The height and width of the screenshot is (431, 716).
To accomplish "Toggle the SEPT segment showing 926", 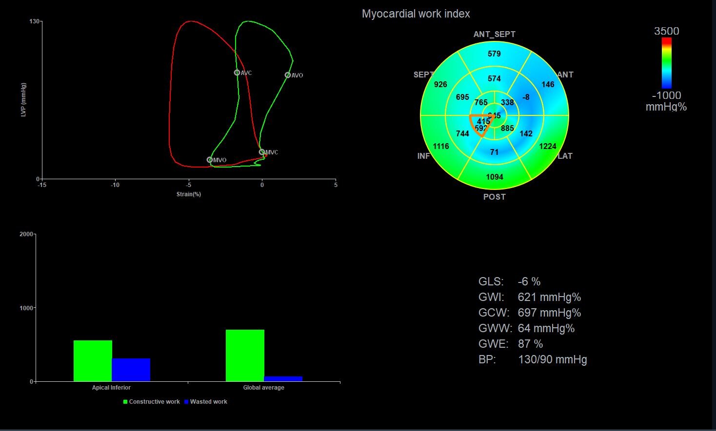I will pyautogui.click(x=440, y=84).
